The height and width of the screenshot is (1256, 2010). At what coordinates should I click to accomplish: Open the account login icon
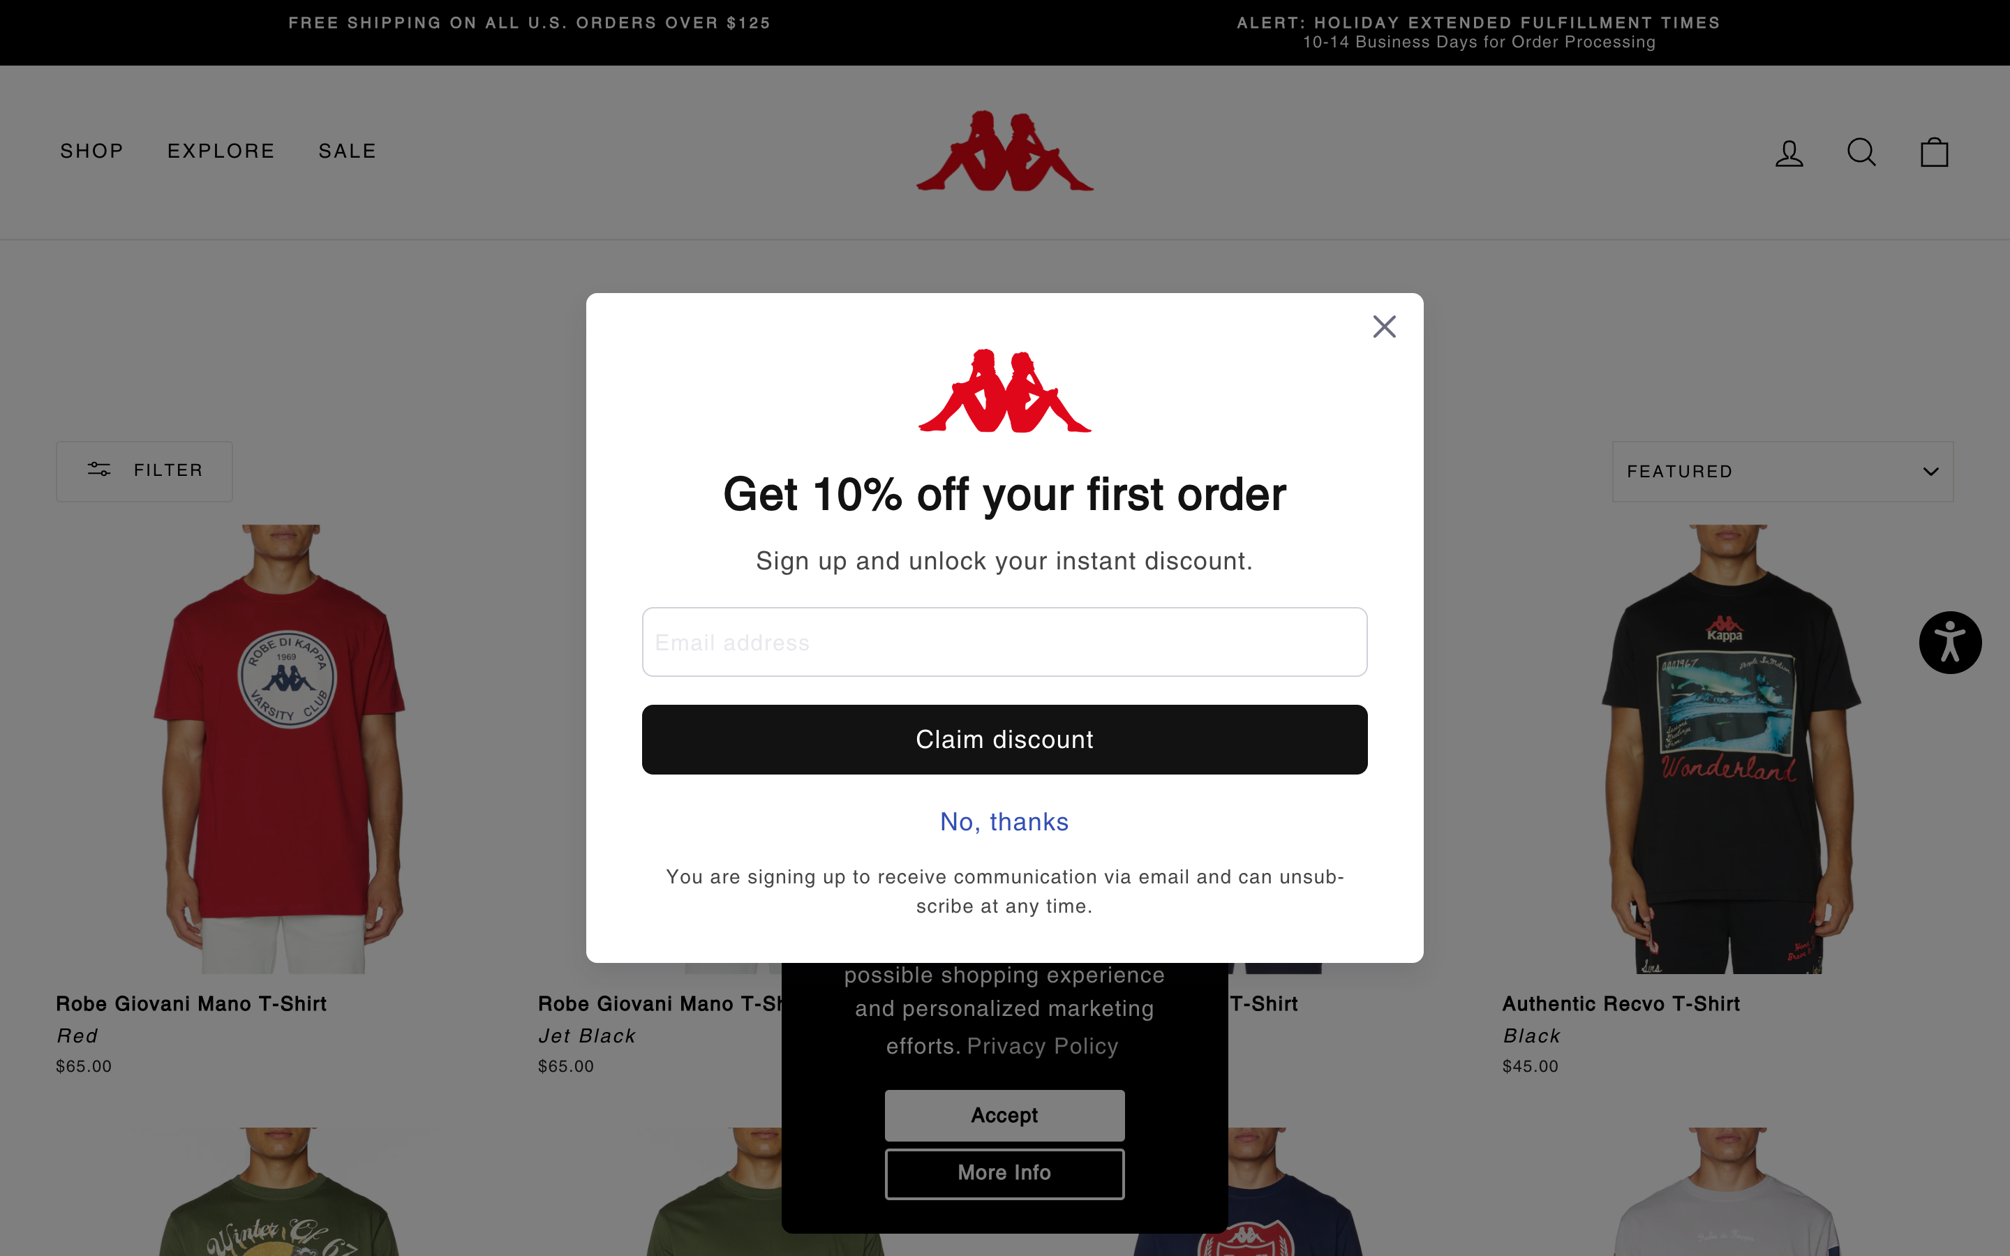(1789, 153)
